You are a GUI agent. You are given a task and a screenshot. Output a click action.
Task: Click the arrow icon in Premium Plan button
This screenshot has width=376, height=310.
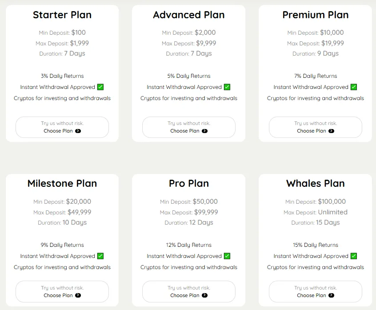tap(332, 131)
